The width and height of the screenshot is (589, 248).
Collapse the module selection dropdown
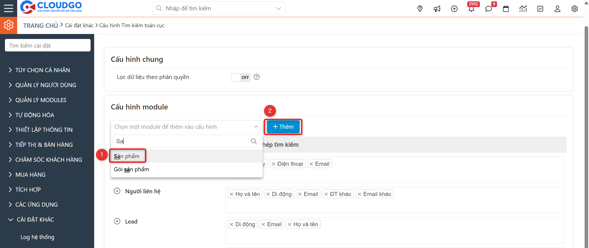(x=256, y=127)
